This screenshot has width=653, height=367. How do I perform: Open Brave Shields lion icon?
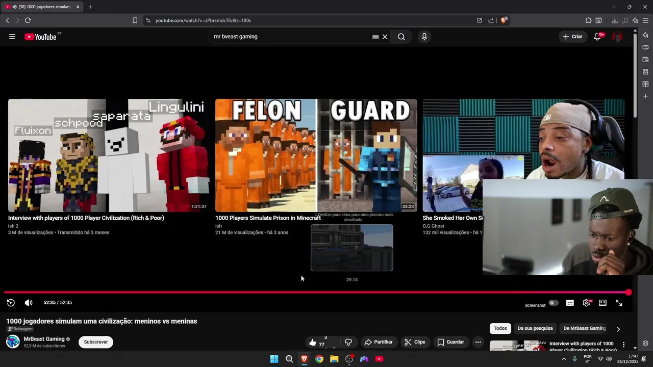point(504,20)
